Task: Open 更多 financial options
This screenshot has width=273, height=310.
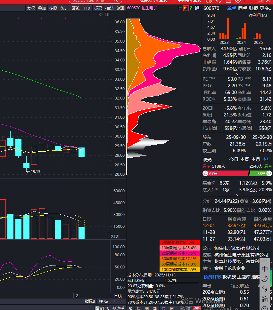Action: (266, 8)
